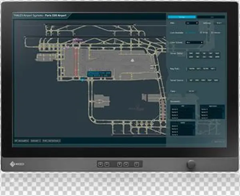Click the first button in the bottom-left status bar
This screenshot has height=196, width=240.
[22, 141]
